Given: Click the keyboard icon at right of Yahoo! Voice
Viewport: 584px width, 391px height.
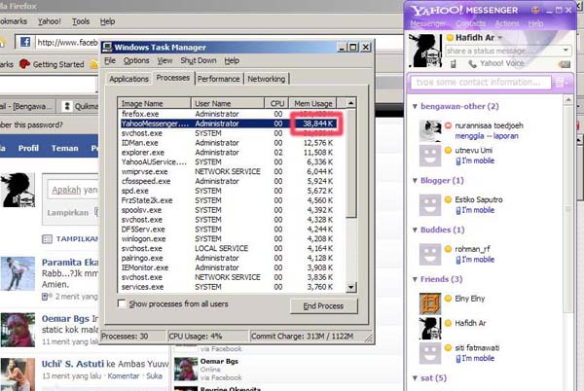Looking at the screenshot, I should (565, 64).
